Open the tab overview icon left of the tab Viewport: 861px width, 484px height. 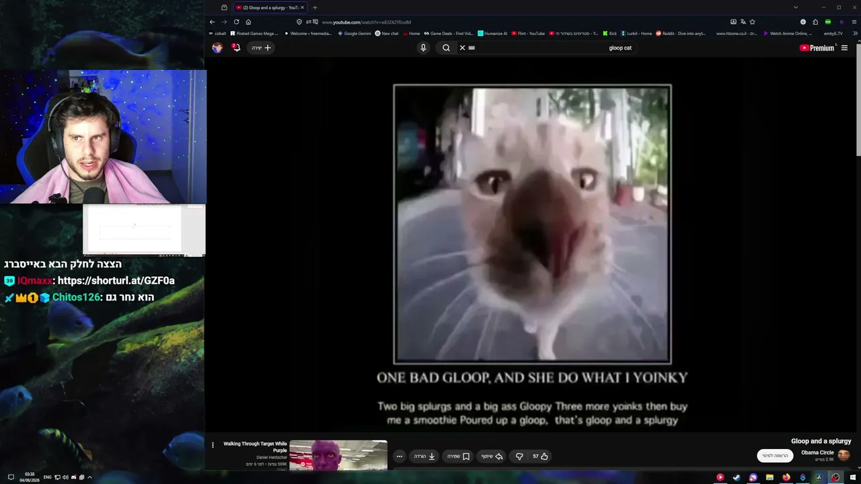pos(224,7)
